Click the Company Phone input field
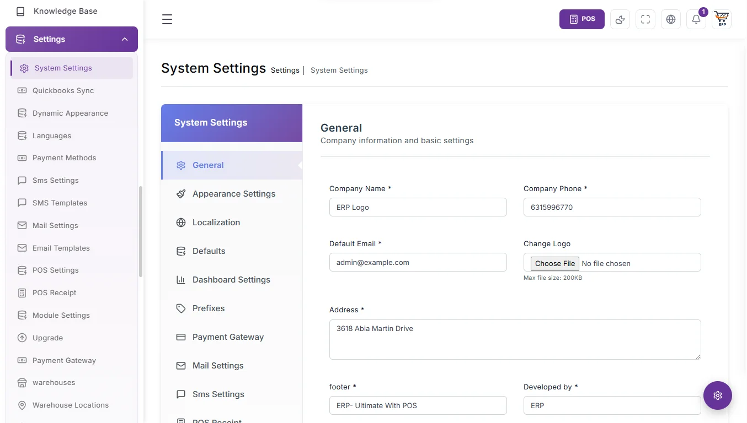747x423 pixels. tap(612, 207)
